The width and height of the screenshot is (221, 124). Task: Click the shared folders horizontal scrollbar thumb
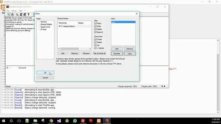point(70,49)
